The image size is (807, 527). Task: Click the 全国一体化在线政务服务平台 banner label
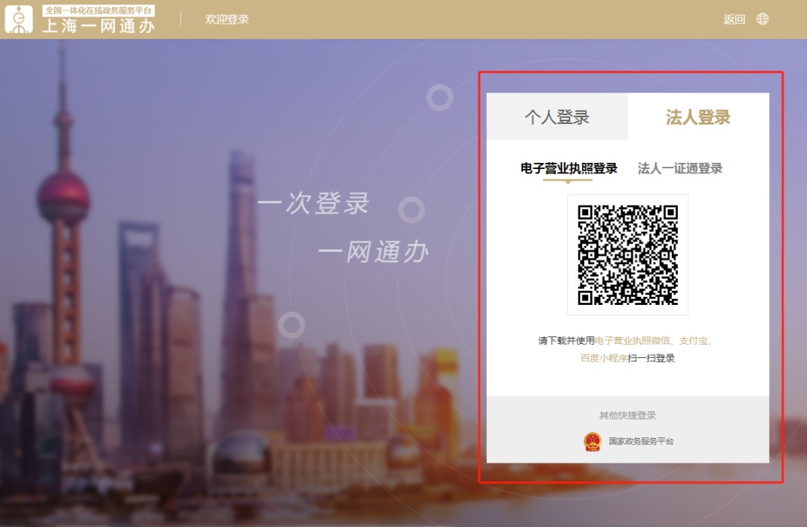(98, 10)
